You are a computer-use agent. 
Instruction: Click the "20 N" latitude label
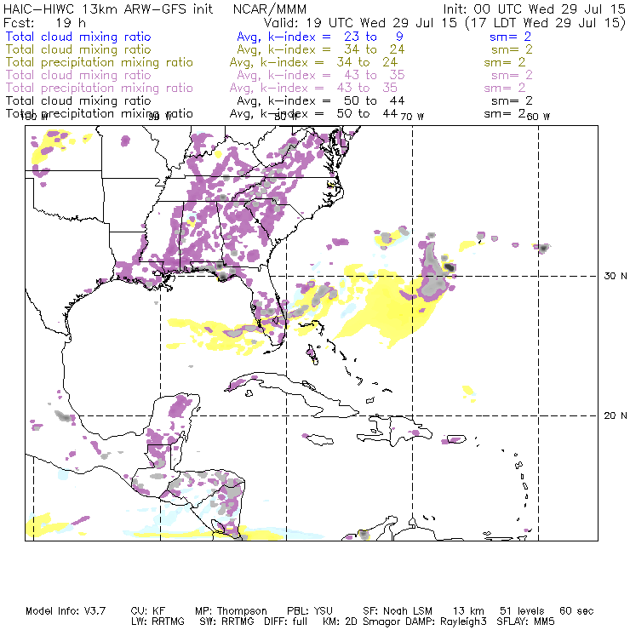(616, 415)
